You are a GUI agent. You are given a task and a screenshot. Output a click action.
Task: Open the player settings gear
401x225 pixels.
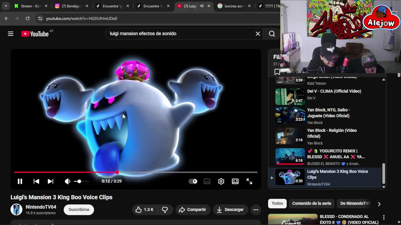coord(221,181)
